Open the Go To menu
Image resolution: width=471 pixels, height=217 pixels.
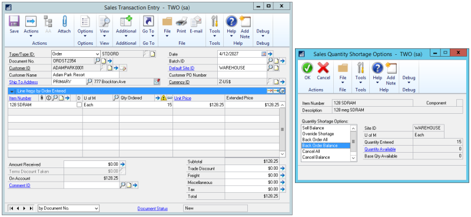(148, 27)
